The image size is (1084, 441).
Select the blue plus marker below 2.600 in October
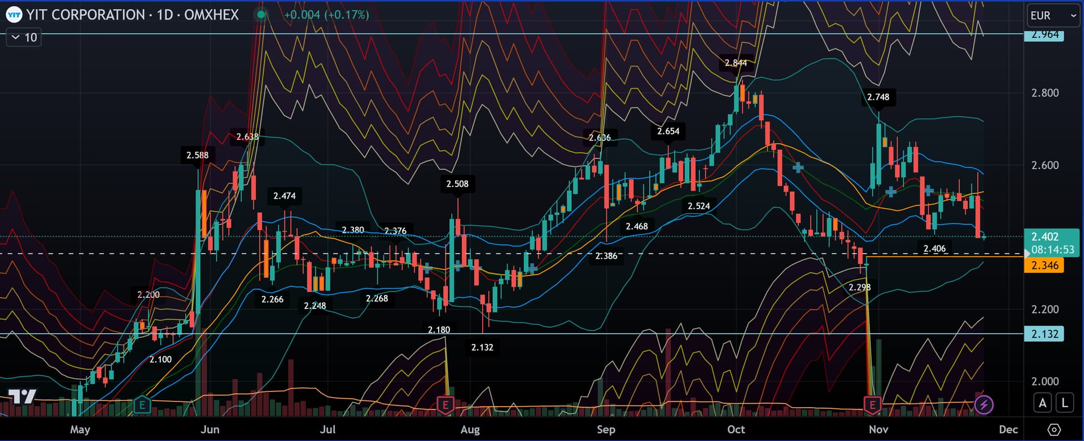click(x=798, y=167)
